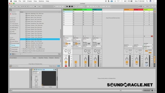Toggle browser show/hide round button

(10, 9)
